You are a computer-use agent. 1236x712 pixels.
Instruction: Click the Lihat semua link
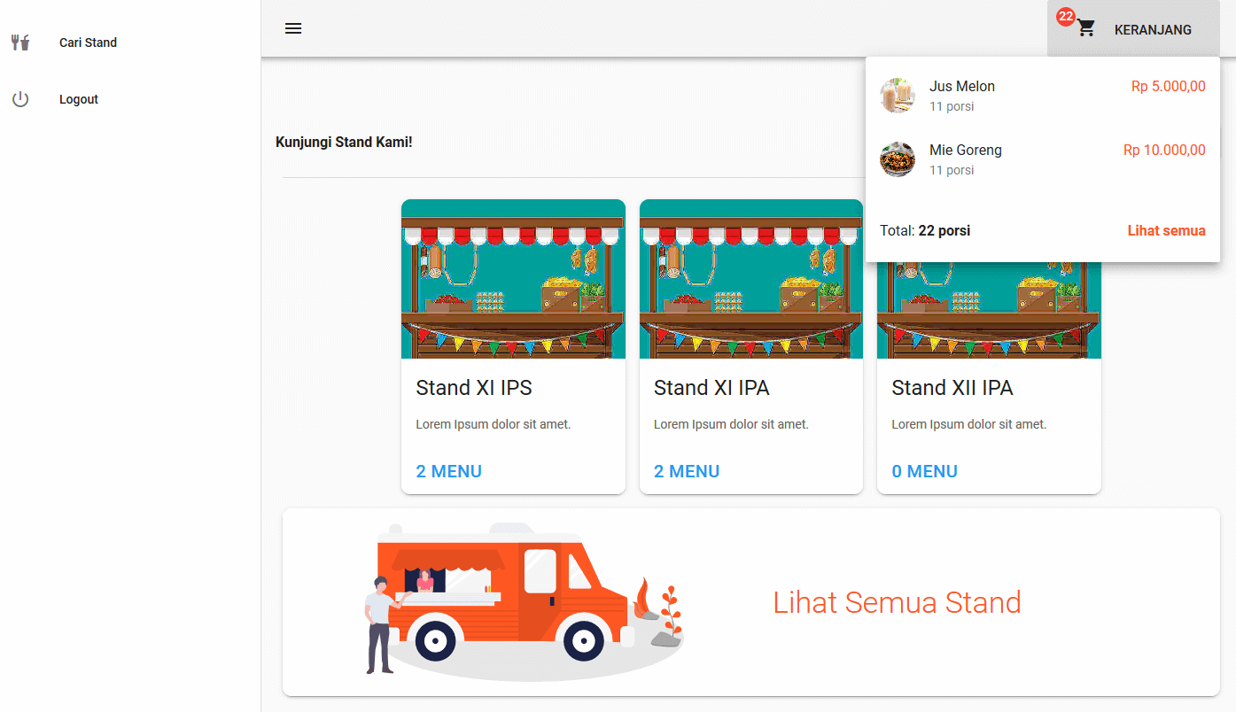pos(1166,230)
